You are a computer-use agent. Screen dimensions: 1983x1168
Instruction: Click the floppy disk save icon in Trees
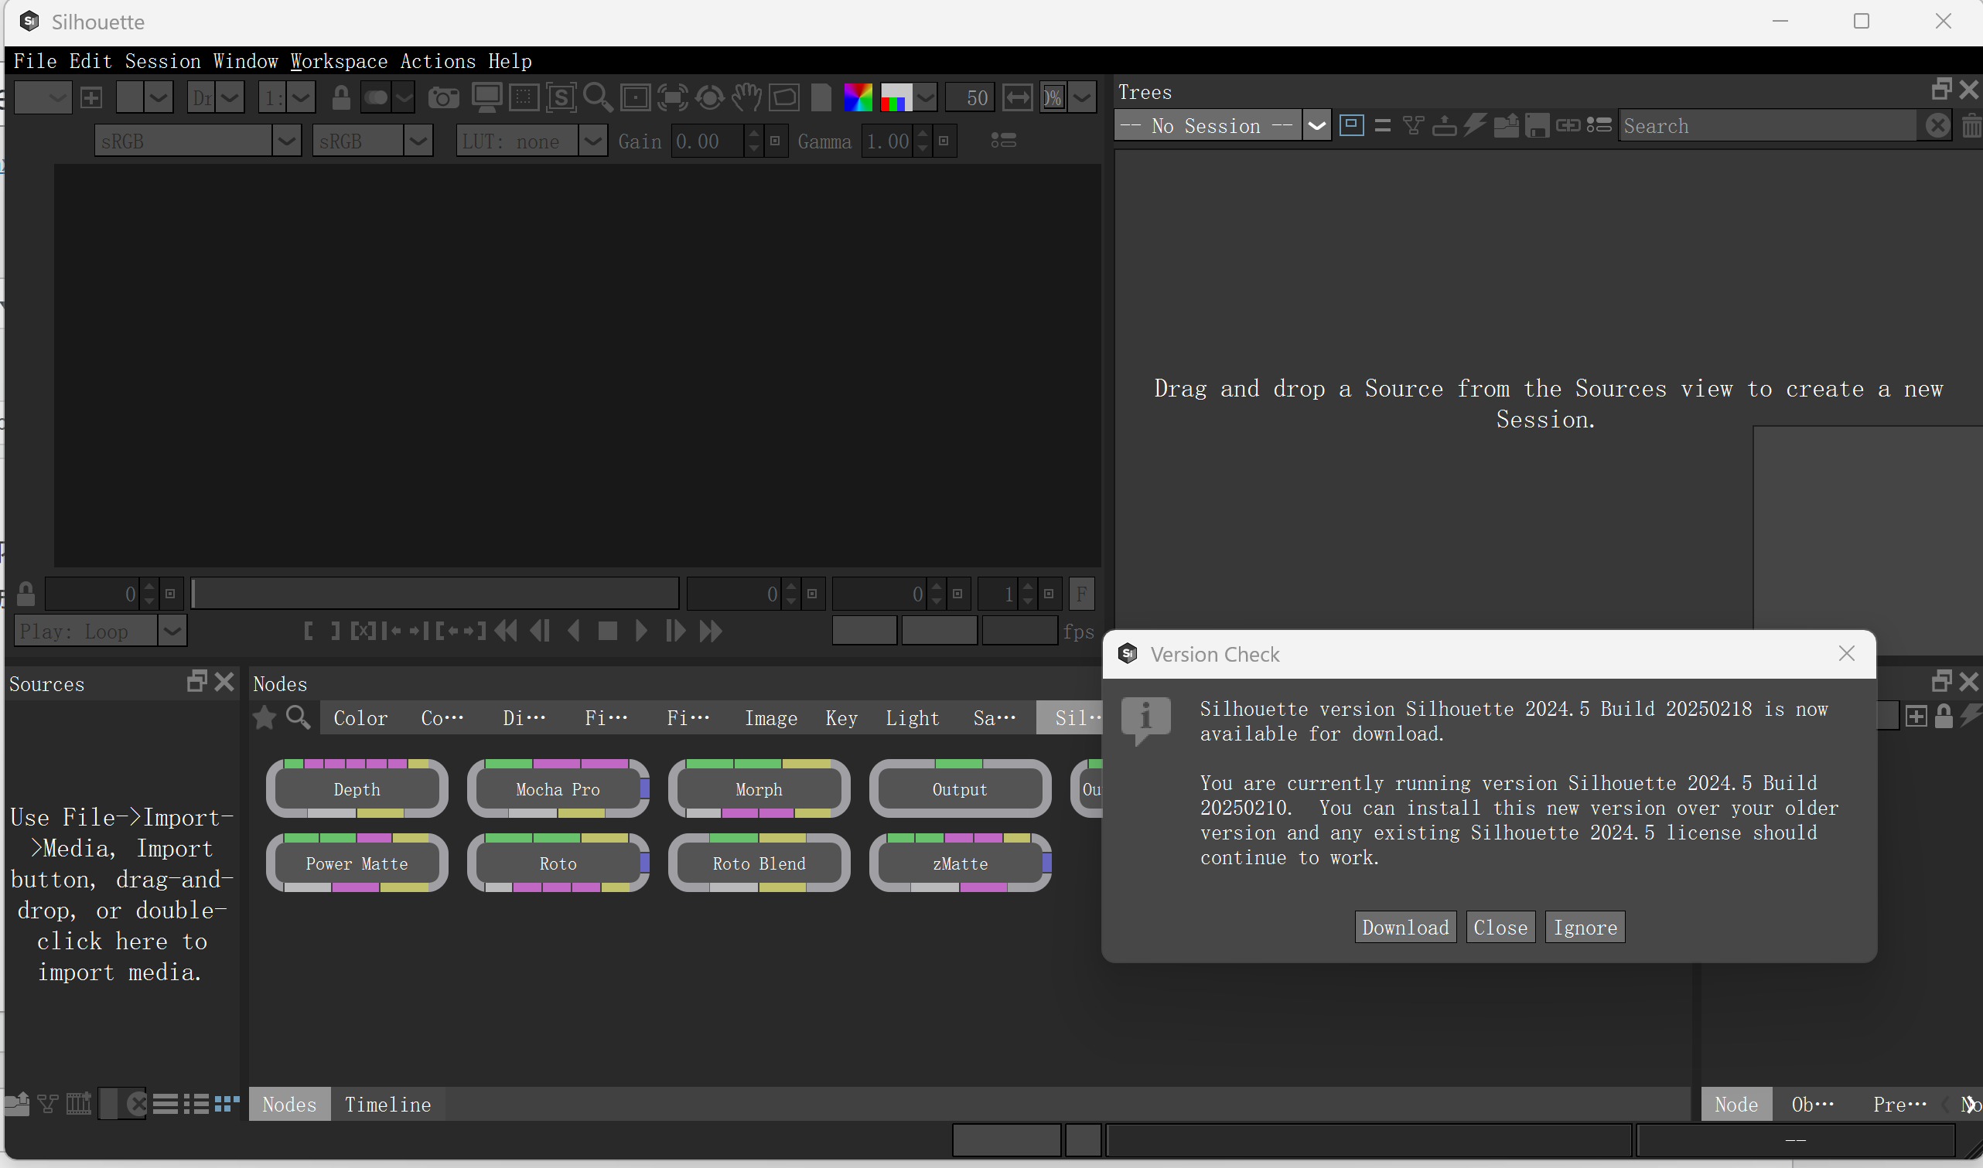(1537, 126)
